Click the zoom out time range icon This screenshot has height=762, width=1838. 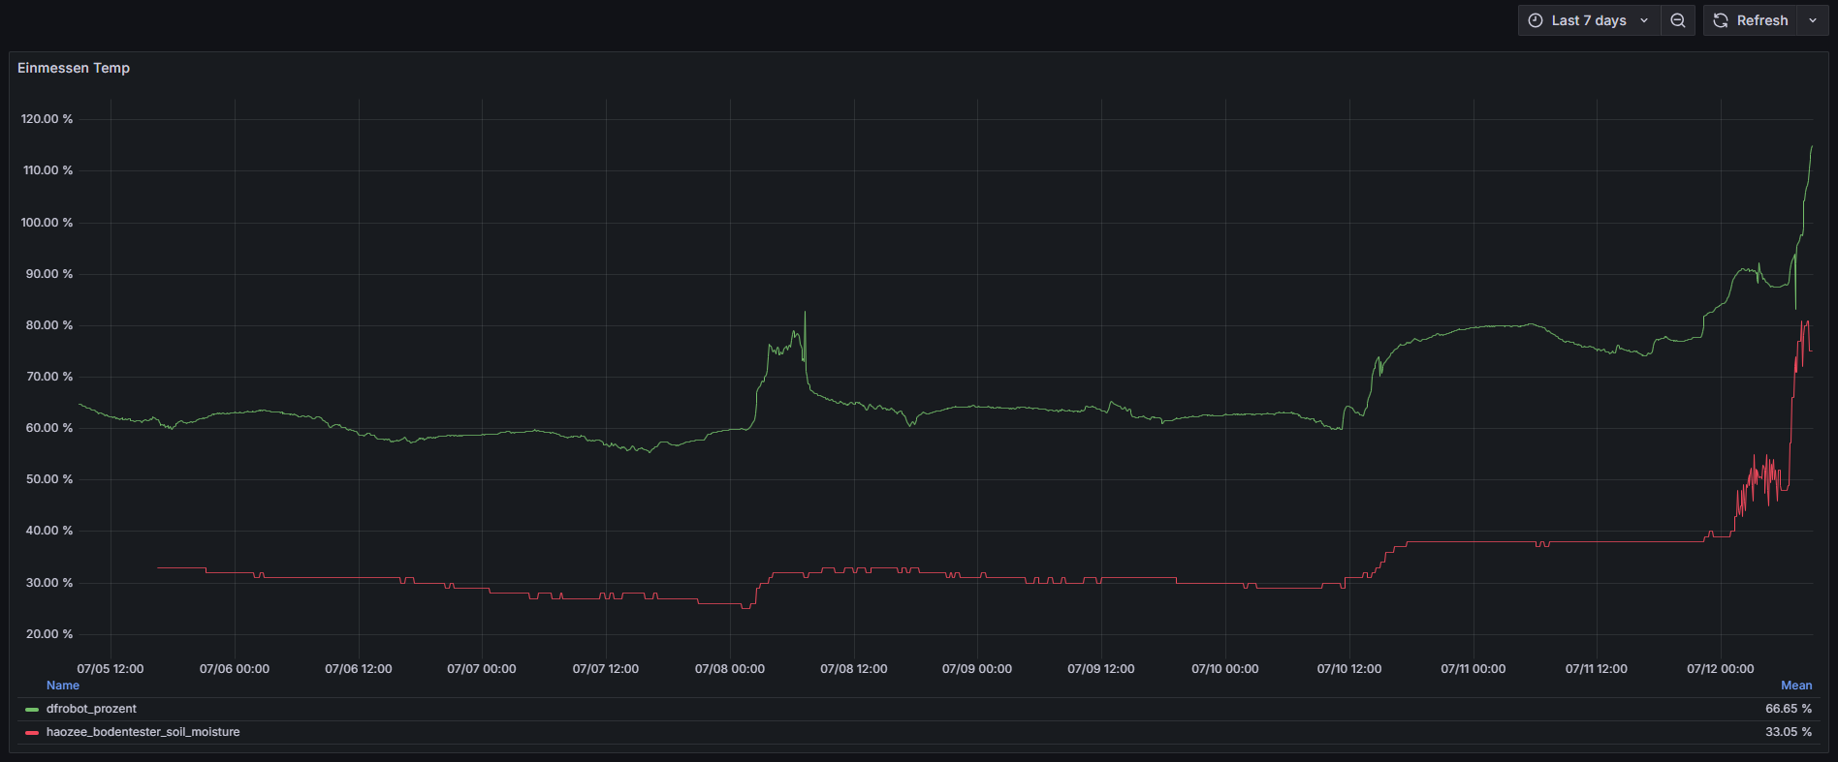pos(1677,20)
